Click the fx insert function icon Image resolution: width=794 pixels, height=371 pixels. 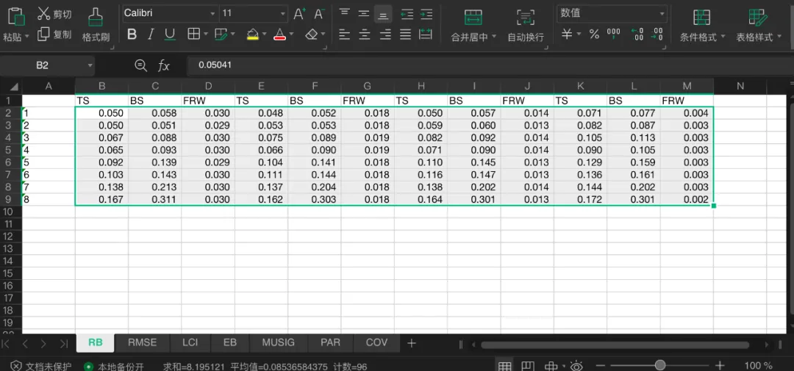tap(163, 65)
